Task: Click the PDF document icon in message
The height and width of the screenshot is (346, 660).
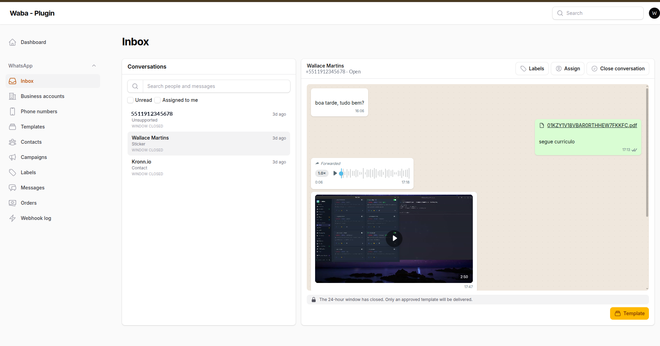Action: tap(542, 125)
